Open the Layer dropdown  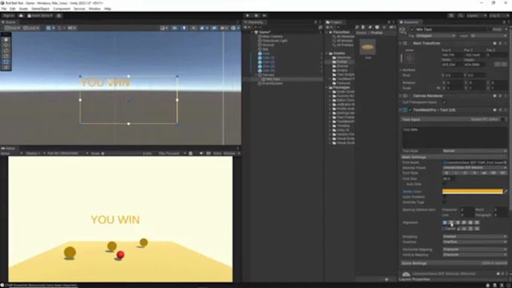[x=489, y=35]
